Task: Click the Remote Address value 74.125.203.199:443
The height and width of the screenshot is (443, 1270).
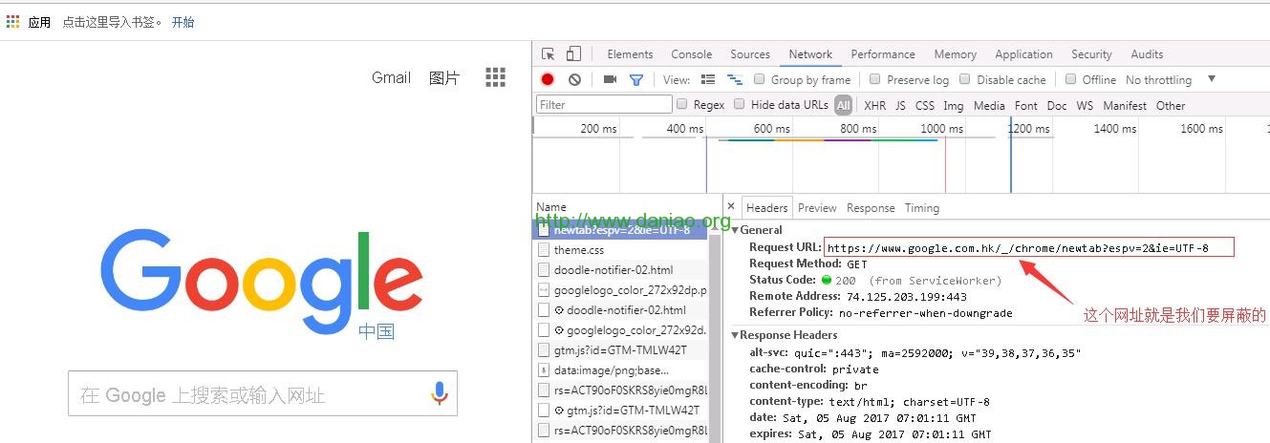Action: tap(906, 297)
